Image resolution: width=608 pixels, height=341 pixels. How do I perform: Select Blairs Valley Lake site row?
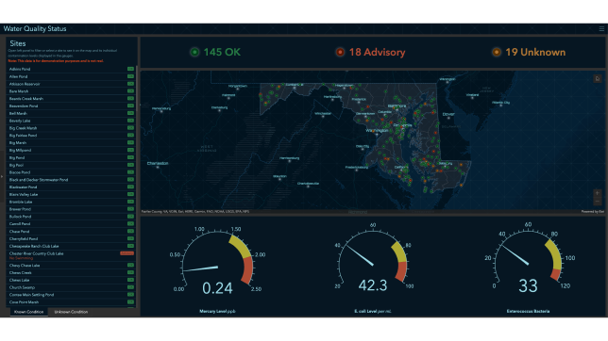pos(72,194)
